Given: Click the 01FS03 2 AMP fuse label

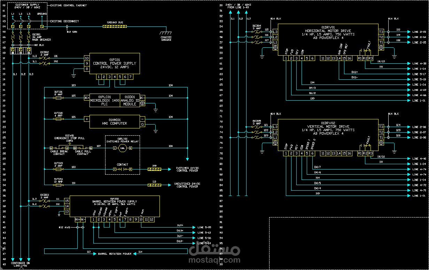Looking at the screenshot, I should [x=58, y=164].
